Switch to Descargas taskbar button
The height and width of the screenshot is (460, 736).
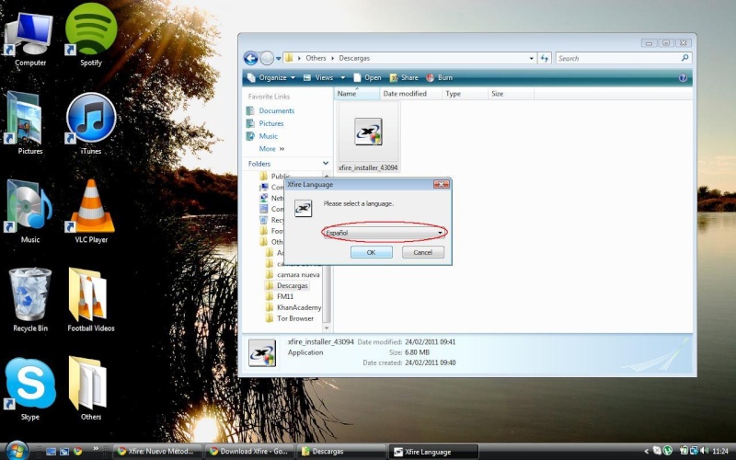click(x=342, y=451)
